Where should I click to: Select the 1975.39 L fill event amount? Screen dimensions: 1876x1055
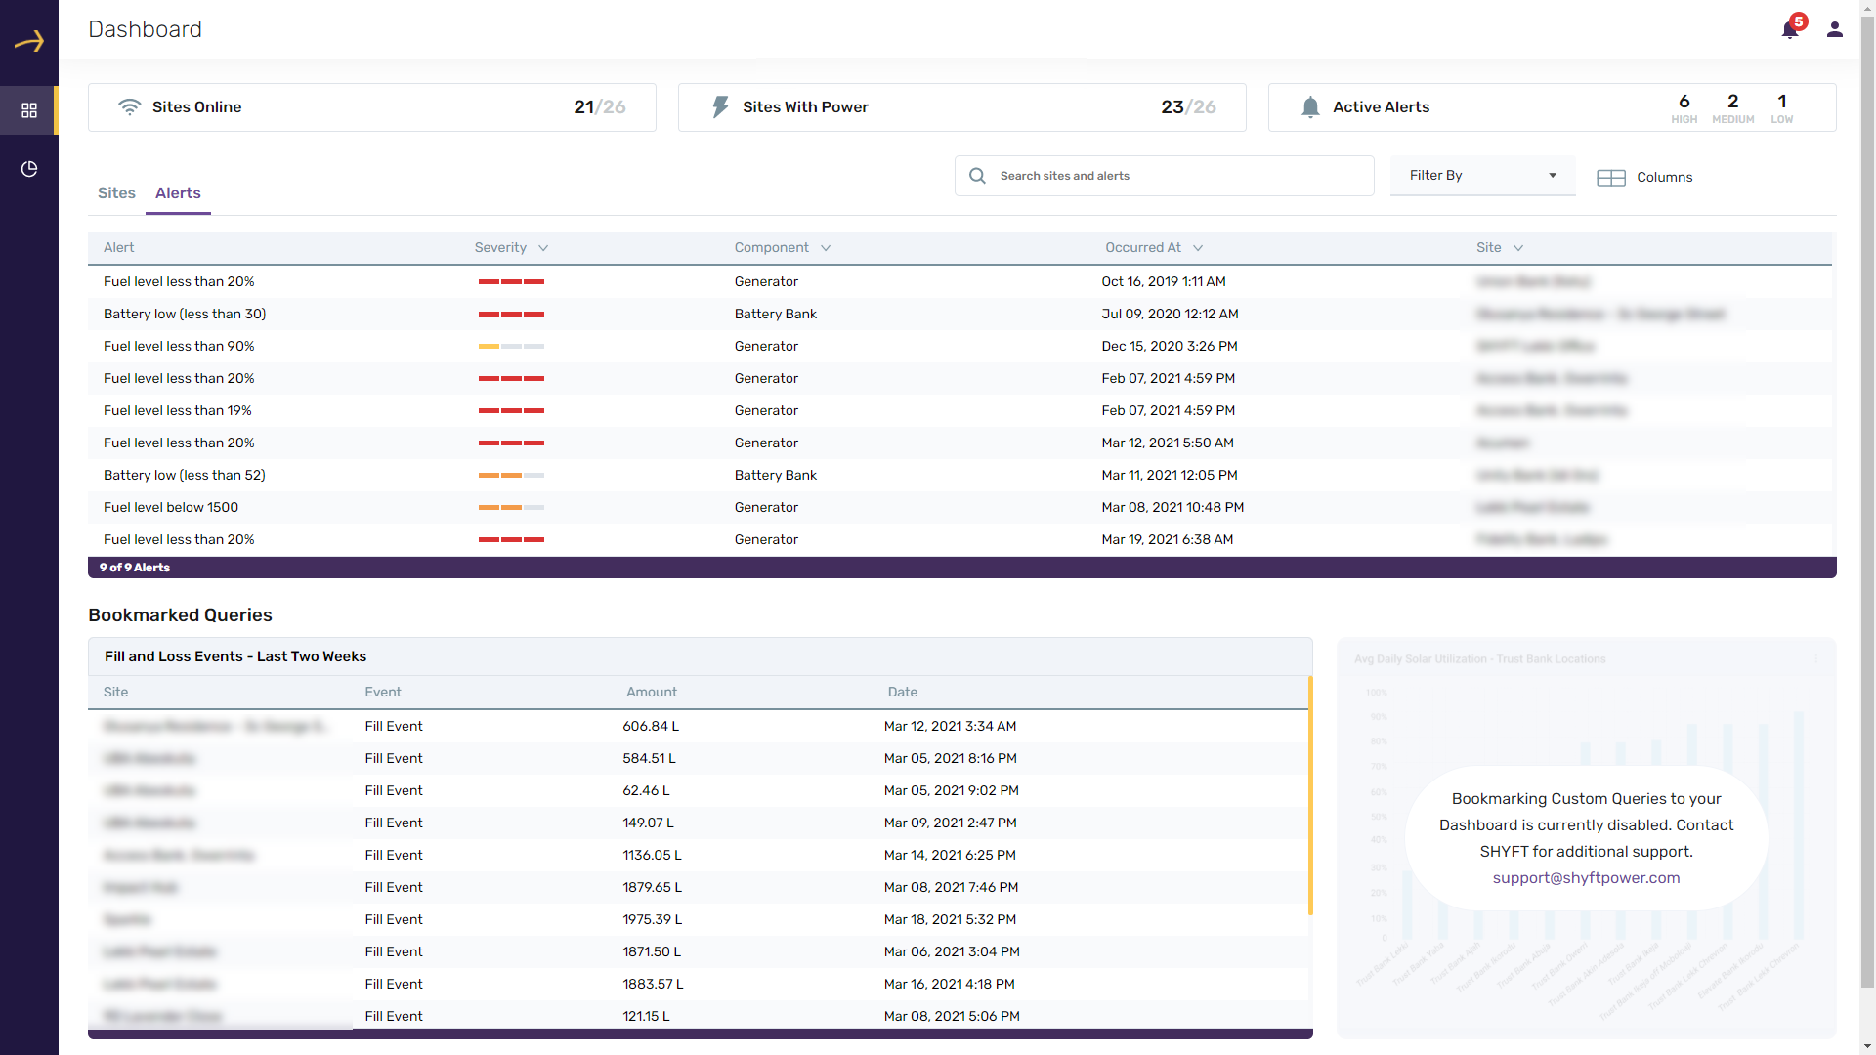tap(652, 919)
